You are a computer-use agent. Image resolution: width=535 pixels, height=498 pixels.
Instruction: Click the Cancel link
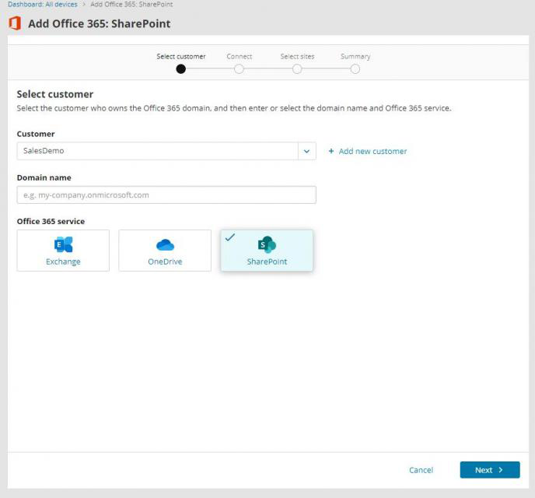[x=421, y=470]
